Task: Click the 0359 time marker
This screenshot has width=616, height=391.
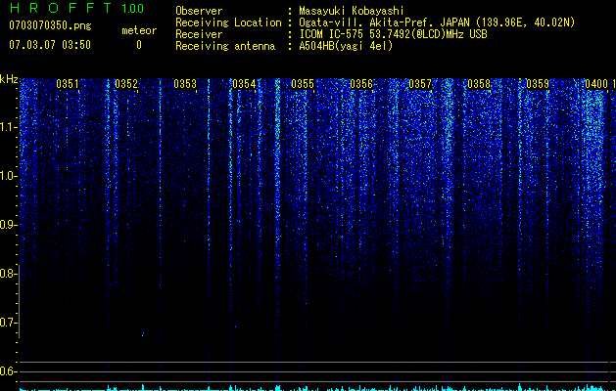Action: (538, 84)
